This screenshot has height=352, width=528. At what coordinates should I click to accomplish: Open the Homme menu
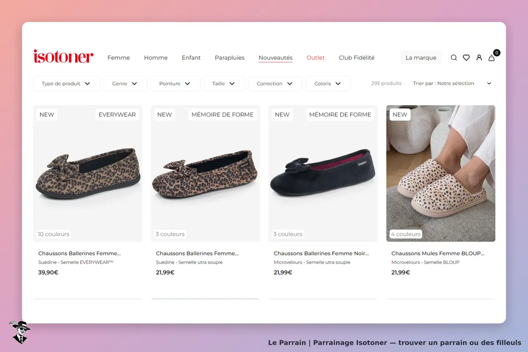click(x=156, y=58)
